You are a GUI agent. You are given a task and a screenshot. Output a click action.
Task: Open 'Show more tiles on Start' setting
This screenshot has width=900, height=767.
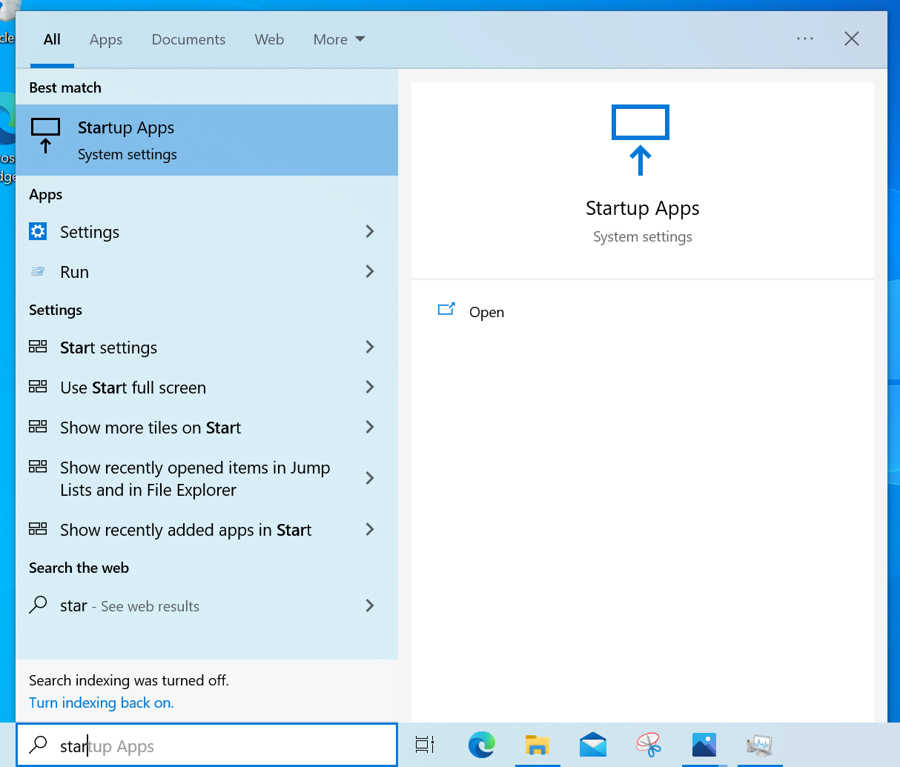[150, 428]
